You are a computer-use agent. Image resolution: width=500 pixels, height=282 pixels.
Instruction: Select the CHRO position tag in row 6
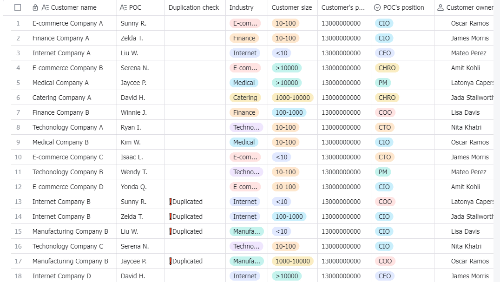pos(387,98)
